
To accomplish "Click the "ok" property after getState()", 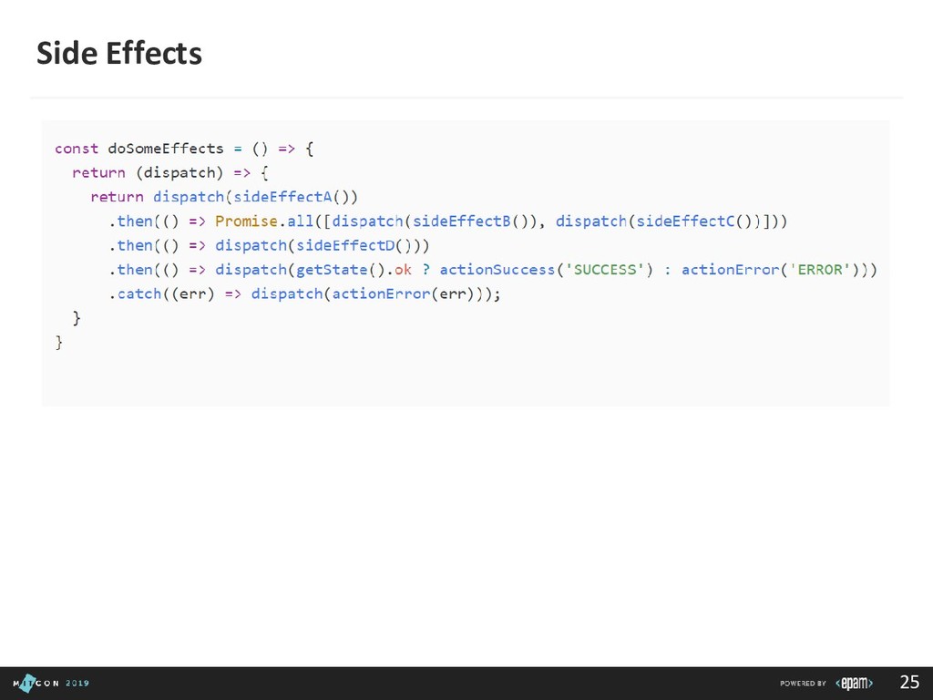I will click(x=404, y=270).
